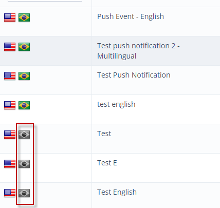Click the US flag in the Test E row
Screen dimensions: 220x208
tap(10, 164)
